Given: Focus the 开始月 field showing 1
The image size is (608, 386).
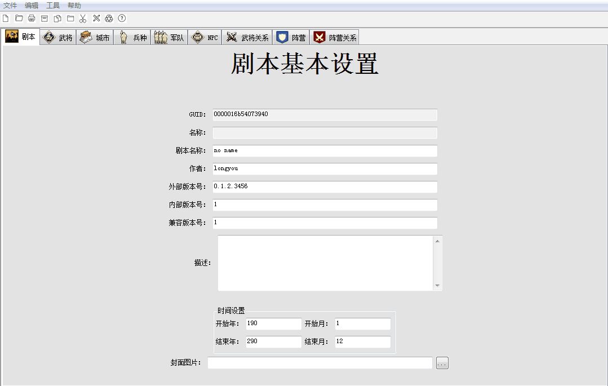Looking at the screenshot, I should point(363,323).
